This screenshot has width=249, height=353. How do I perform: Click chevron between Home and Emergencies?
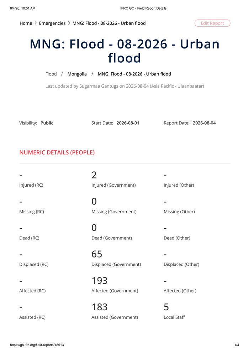[36, 23]
